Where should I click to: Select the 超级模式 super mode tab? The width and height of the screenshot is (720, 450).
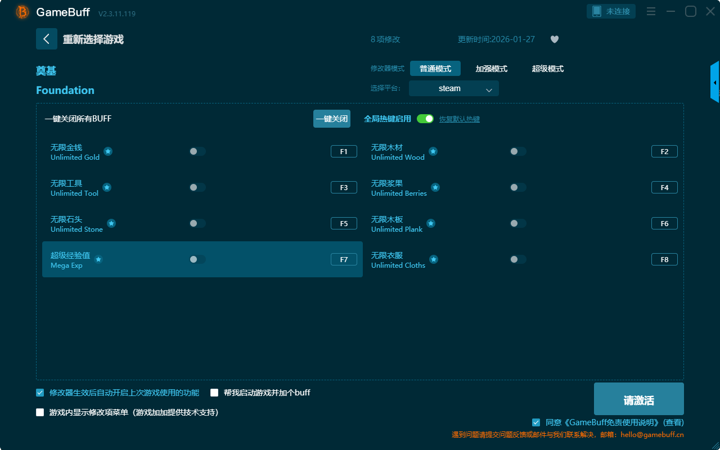click(x=547, y=69)
